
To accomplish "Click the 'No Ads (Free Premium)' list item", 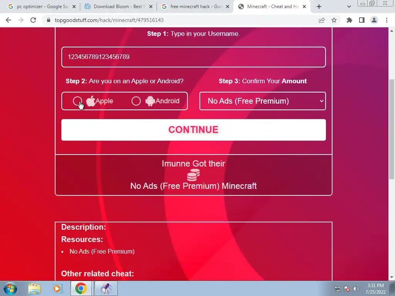I will (x=102, y=251).
